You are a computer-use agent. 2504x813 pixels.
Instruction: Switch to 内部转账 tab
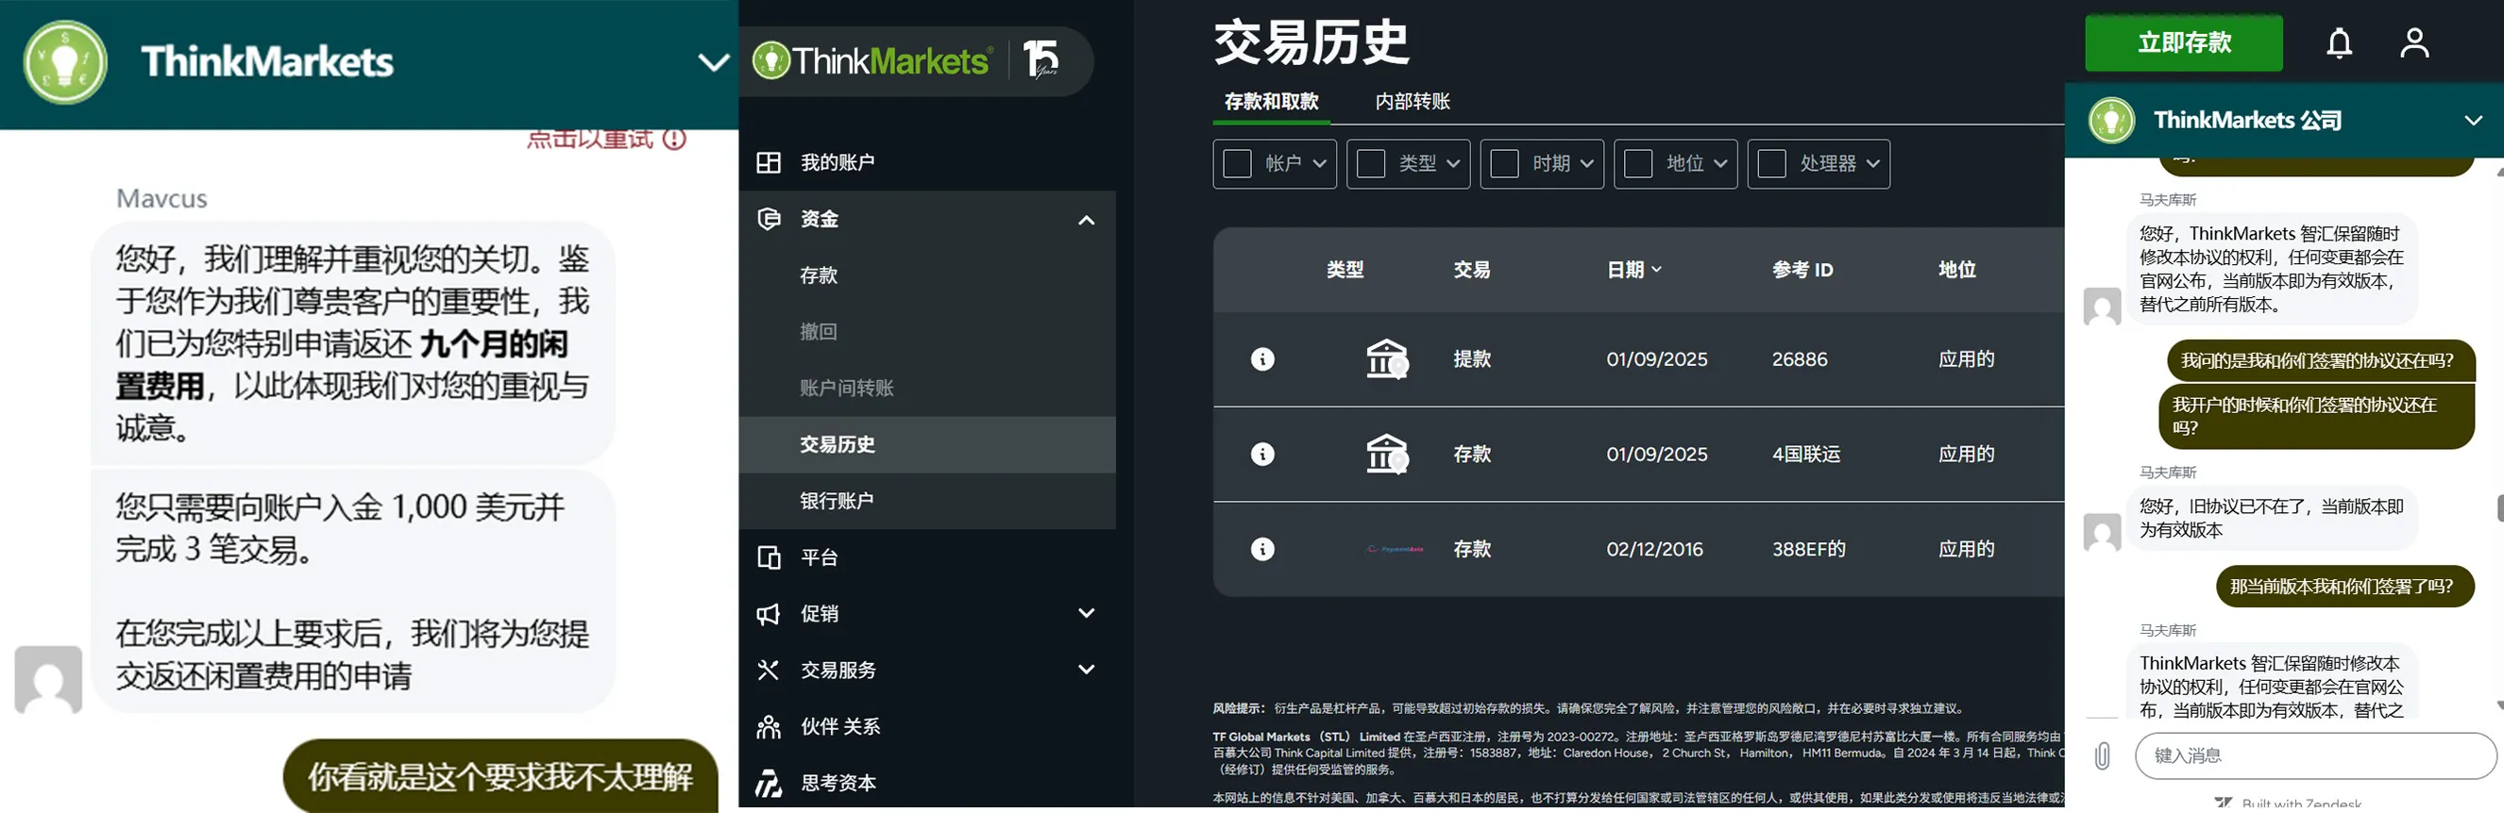pos(1413,101)
